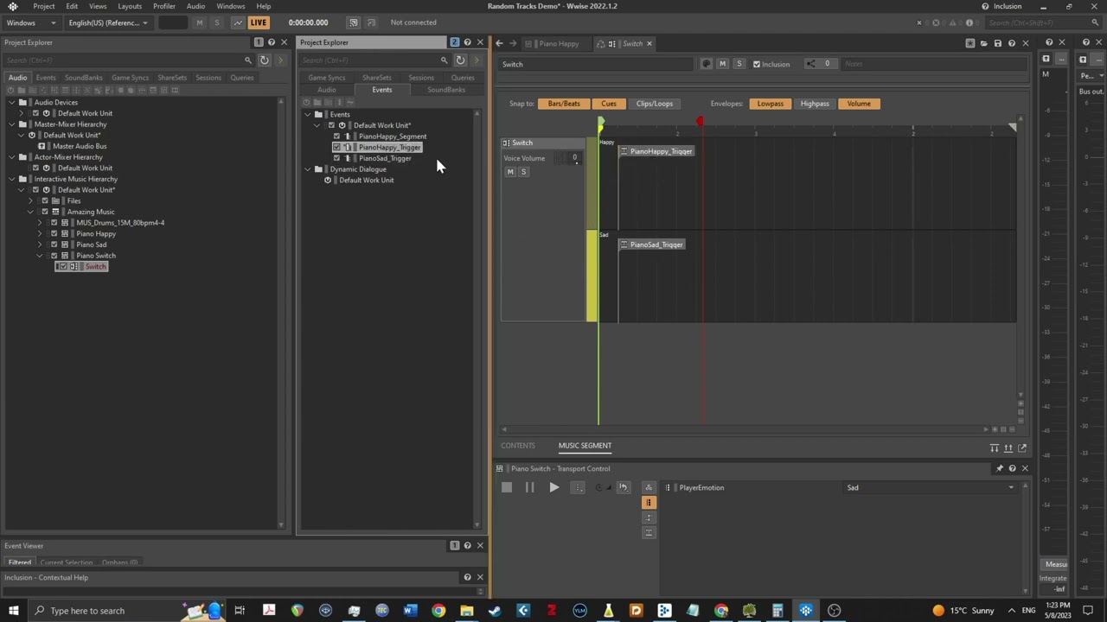Mute the Switch object using header M button
The image size is (1107, 622).
pos(722,63)
